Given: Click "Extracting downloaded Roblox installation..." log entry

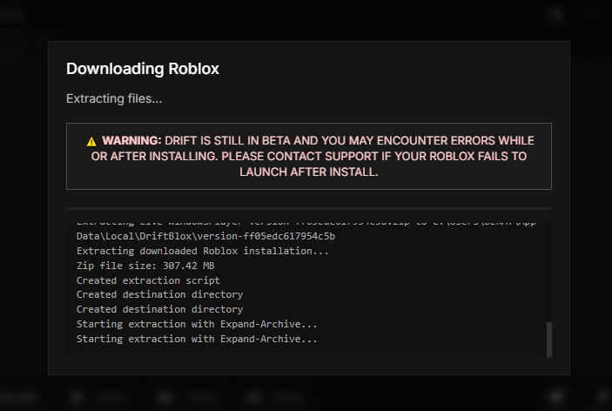Looking at the screenshot, I should pyautogui.click(x=203, y=251).
